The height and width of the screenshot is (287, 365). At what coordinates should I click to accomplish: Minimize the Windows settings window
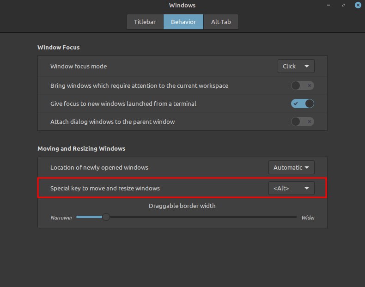pyautogui.click(x=328, y=6)
